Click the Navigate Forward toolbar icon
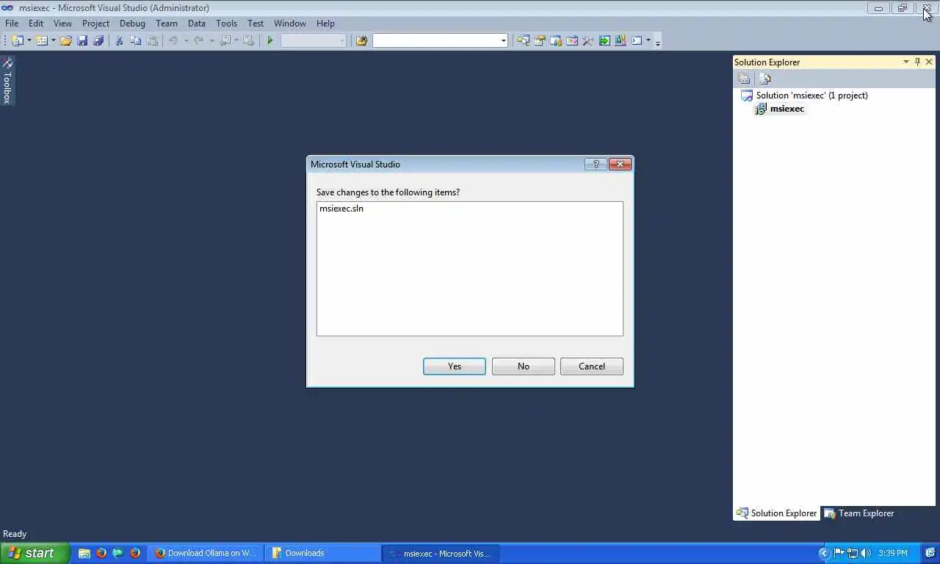 click(x=248, y=40)
